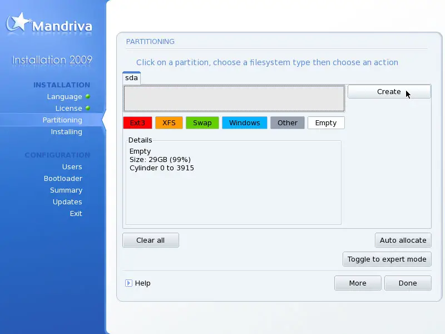Click the INSTALLATION sidebar heading
The width and height of the screenshot is (445, 334).
pos(62,85)
